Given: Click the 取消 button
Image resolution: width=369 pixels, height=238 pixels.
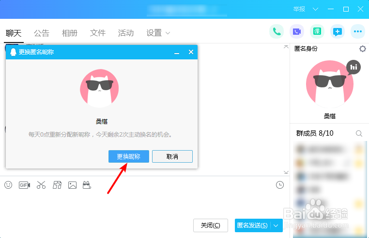Looking at the screenshot, I should pyautogui.click(x=172, y=156).
